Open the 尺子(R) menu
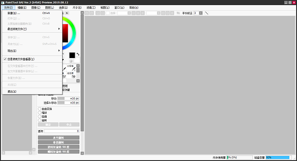 (x=77, y=8)
